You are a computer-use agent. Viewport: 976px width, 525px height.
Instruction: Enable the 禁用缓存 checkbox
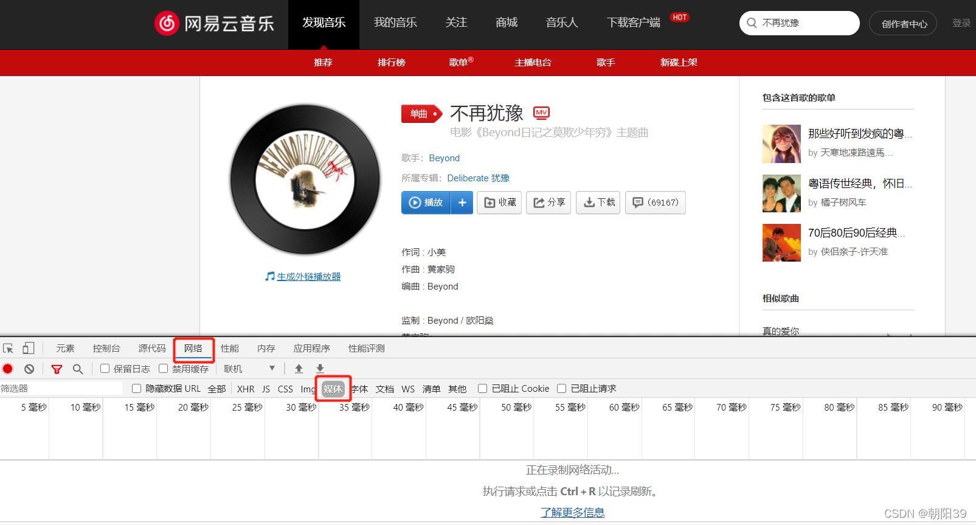(x=163, y=369)
